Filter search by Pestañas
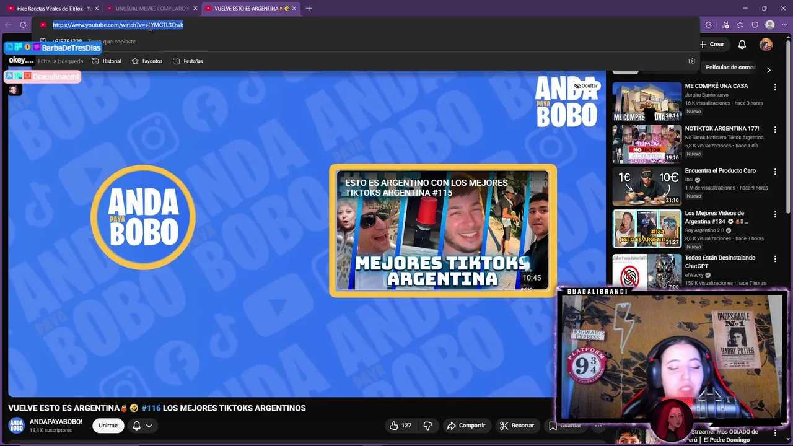 pyautogui.click(x=188, y=61)
